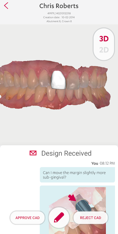This screenshot has width=118, height=234.
Task: Tap the 08:12 PM message timestamp
Action: click(107, 163)
